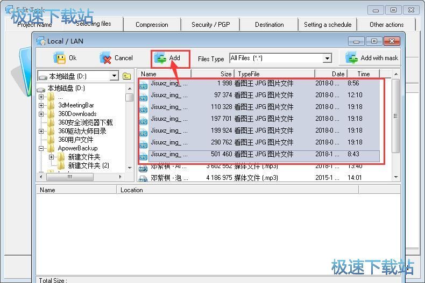The image size is (425, 283).
Task: Select the 新建文件夹 (2) folder
Action: click(88, 165)
